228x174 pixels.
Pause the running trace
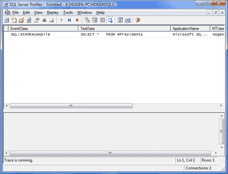click(69, 20)
